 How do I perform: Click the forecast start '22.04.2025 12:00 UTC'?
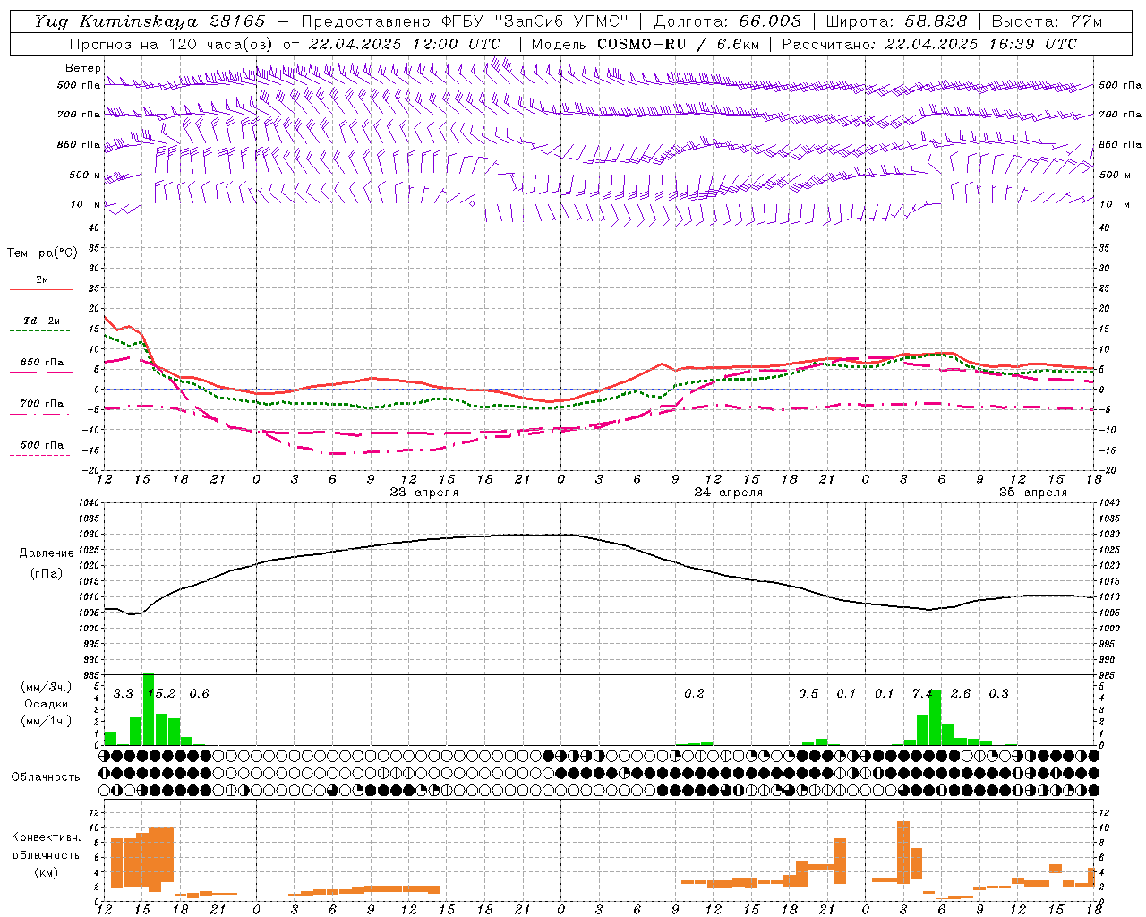(405, 44)
